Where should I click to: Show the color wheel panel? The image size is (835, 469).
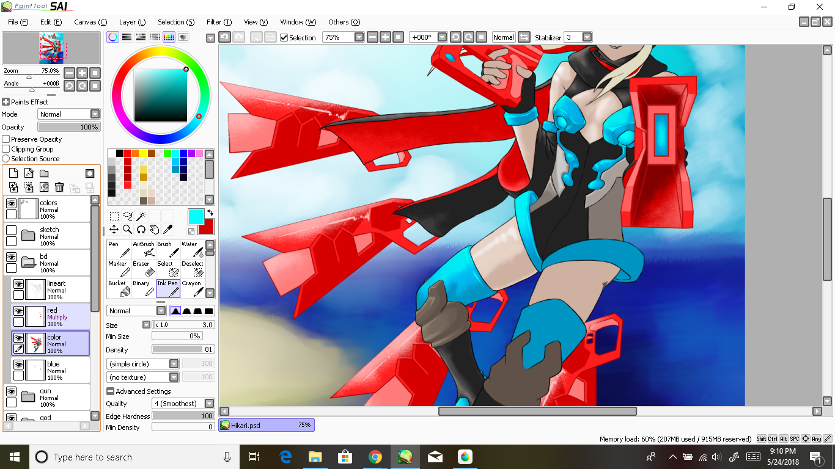[112, 37]
